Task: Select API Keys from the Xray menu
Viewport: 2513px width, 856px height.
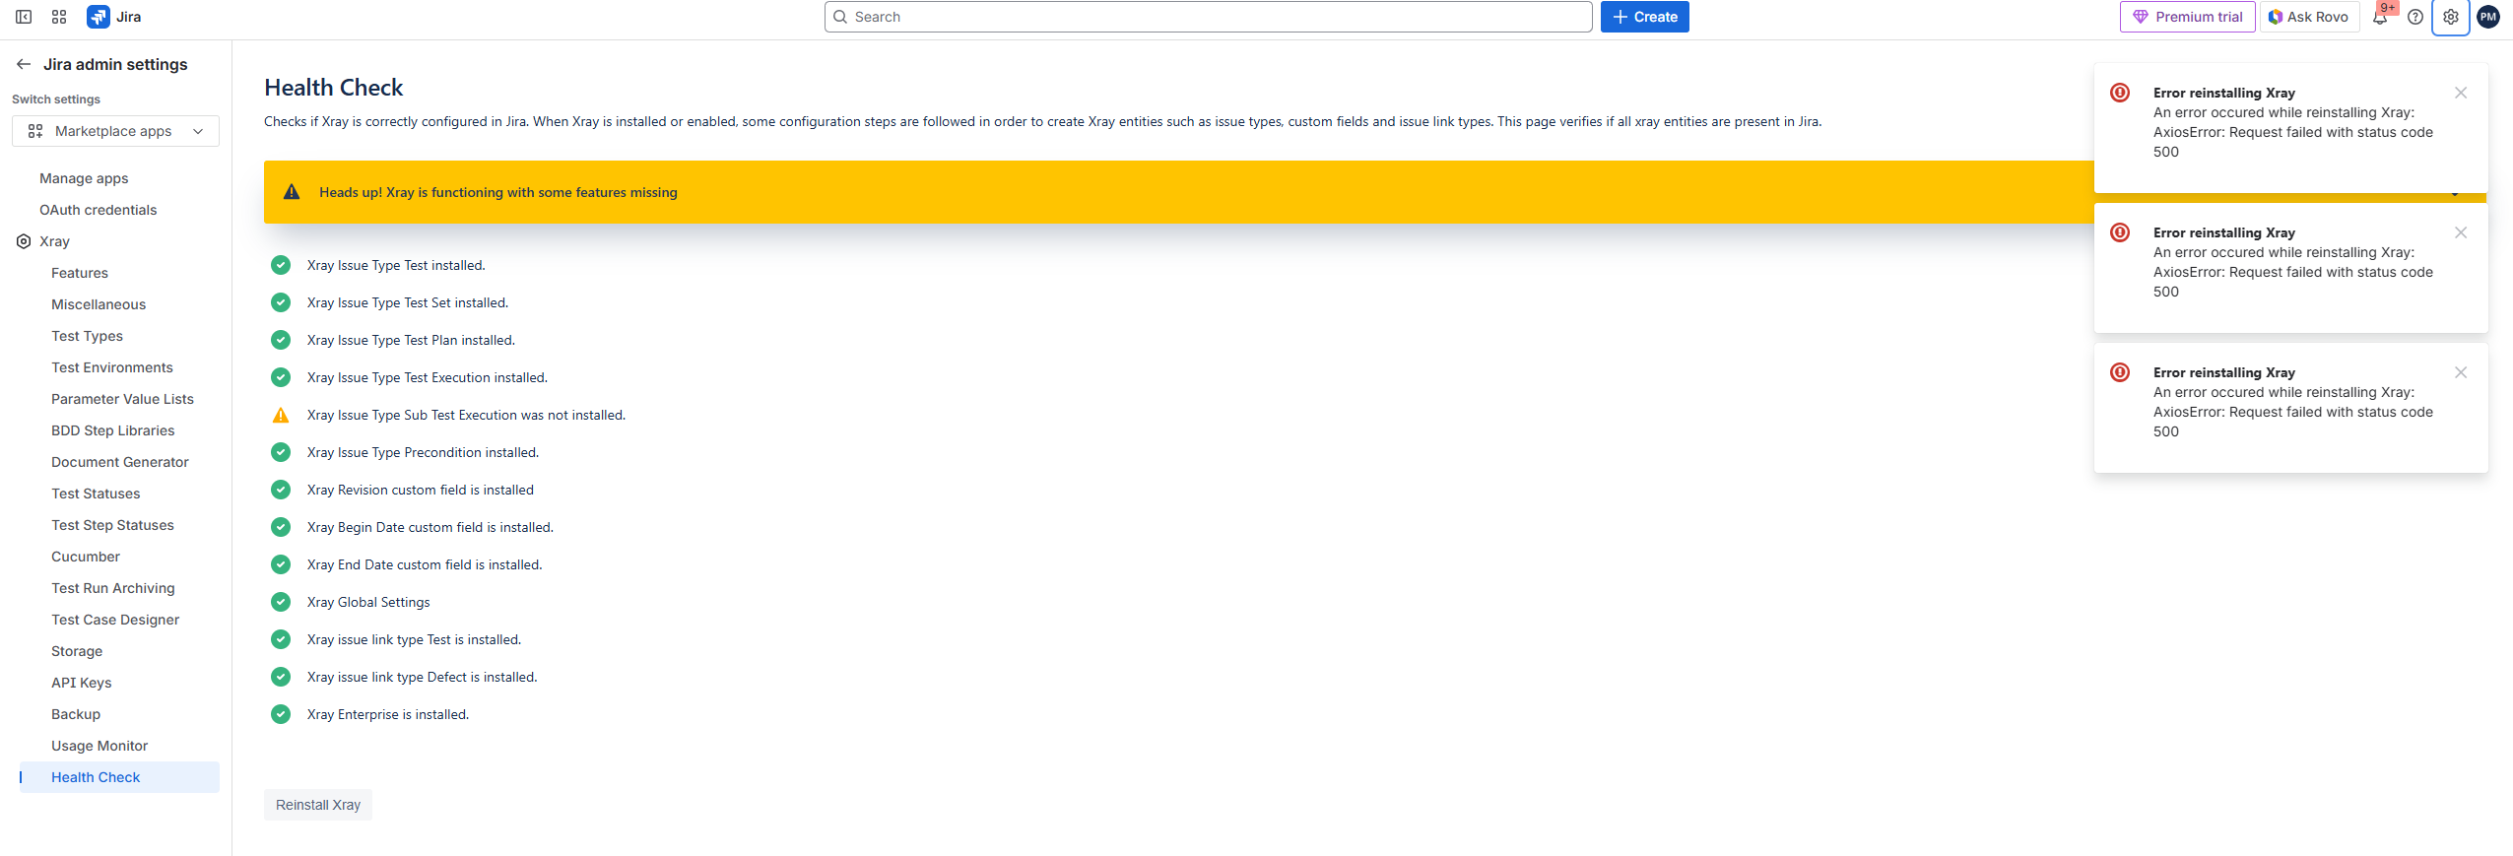Action: 82,683
